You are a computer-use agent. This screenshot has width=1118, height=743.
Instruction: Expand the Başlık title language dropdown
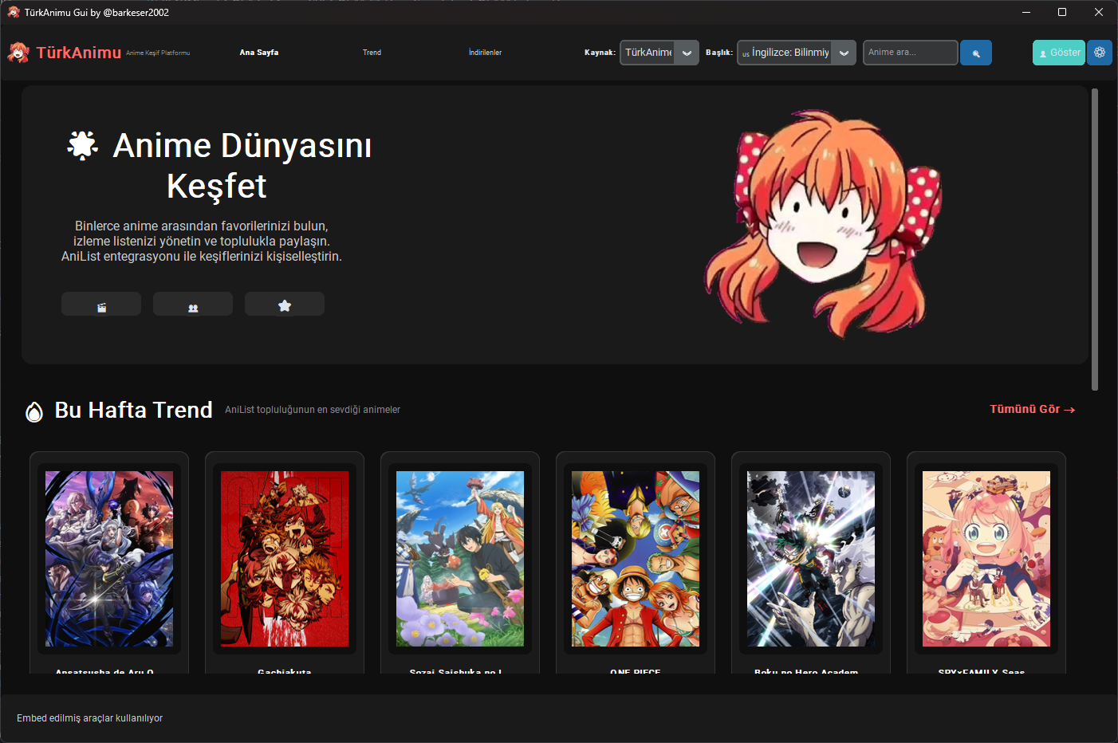click(x=796, y=53)
